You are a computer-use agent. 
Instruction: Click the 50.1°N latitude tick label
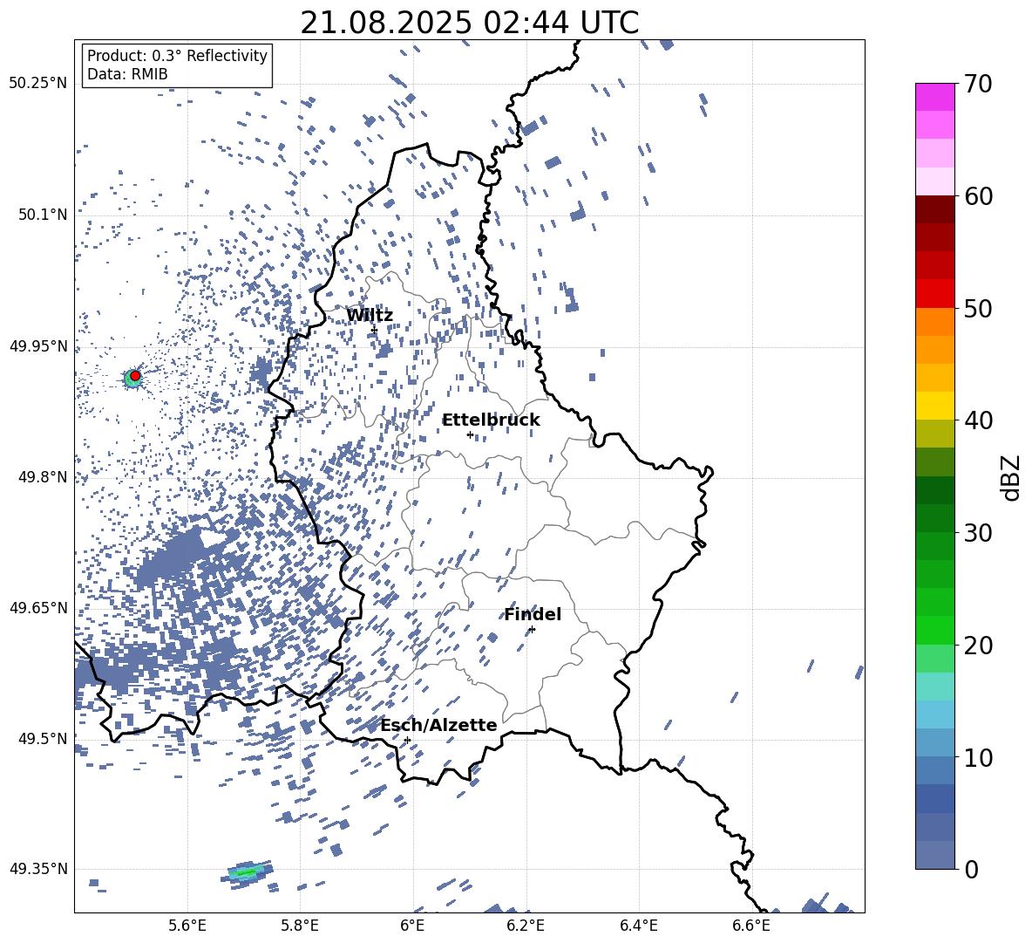[42, 215]
